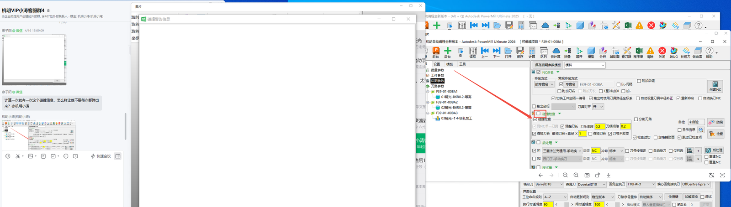This screenshot has height=207, width=731.
Task: Enable the 显示信息 checkbox
Action: click(680, 130)
